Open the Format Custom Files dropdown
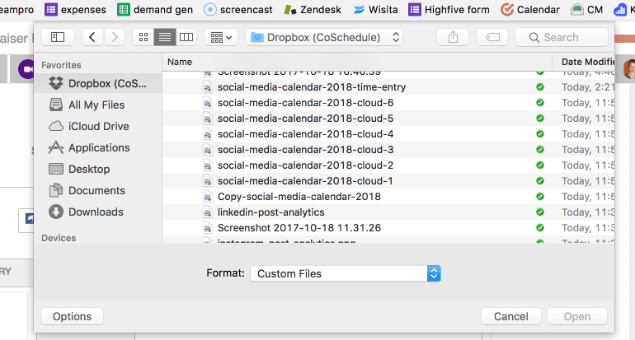 coord(346,273)
